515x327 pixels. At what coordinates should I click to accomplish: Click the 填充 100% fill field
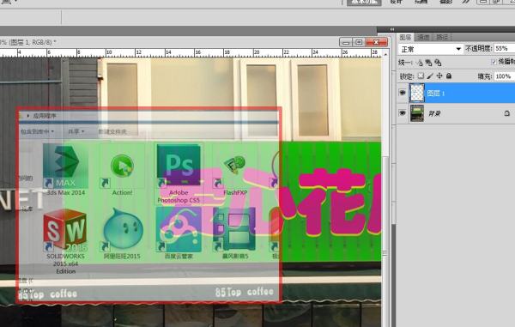coord(504,76)
